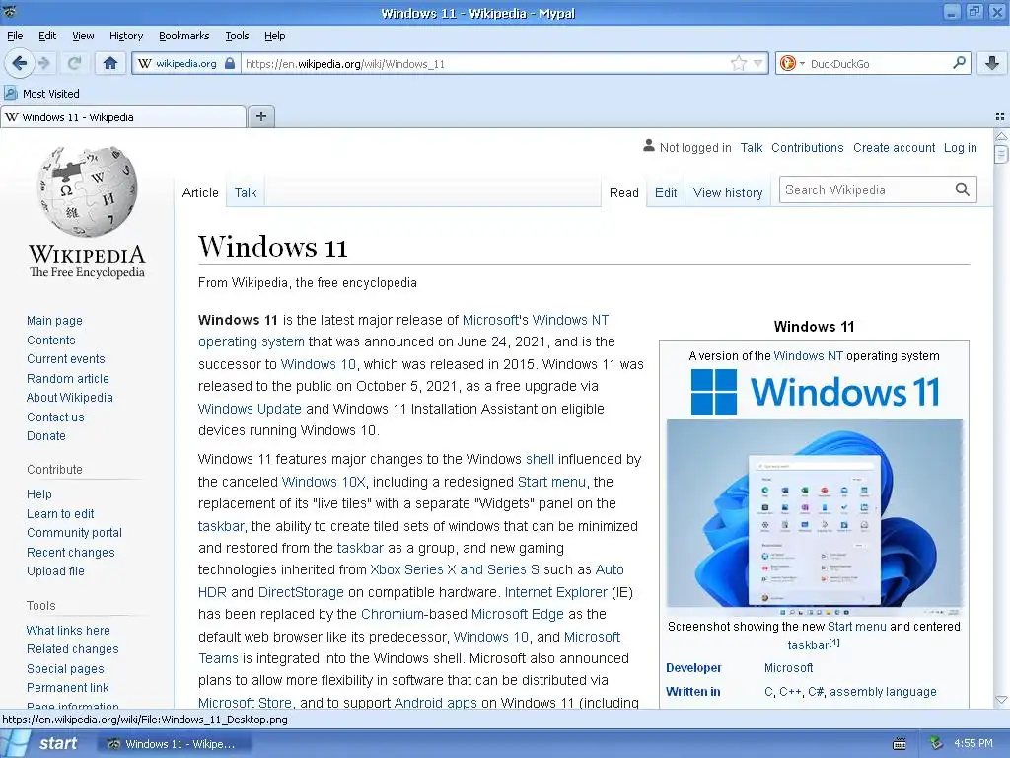Click the Log in link
Screen dimensions: 1010x758
(x=960, y=148)
